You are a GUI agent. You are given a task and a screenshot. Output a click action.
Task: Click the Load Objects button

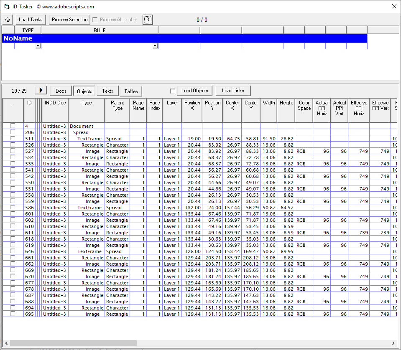(194, 90)
